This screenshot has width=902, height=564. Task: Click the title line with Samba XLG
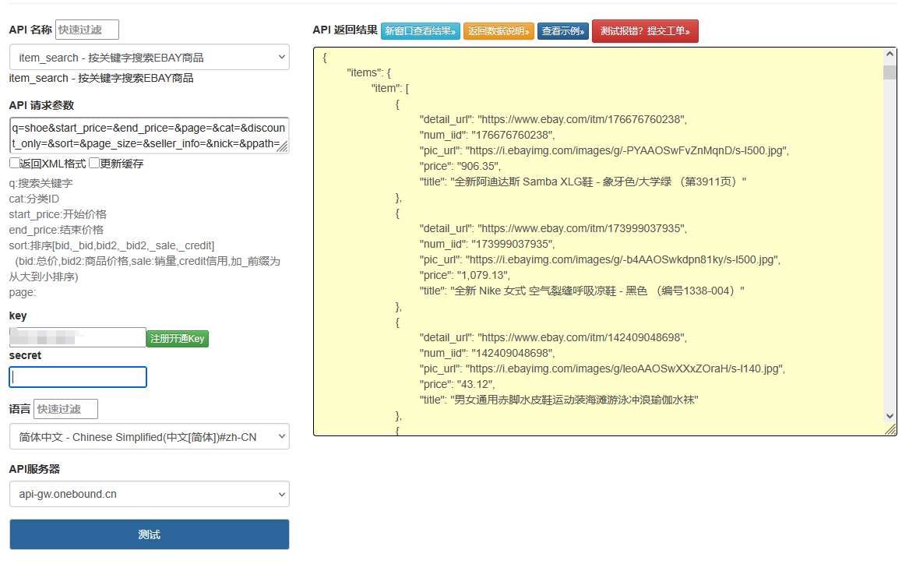click(583, 182)
